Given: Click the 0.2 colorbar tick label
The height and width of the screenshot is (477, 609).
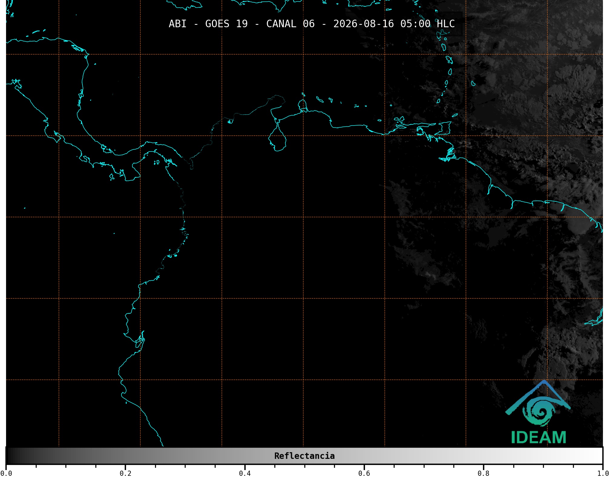Looking at the screenshot, I should [x=125, y=473].
